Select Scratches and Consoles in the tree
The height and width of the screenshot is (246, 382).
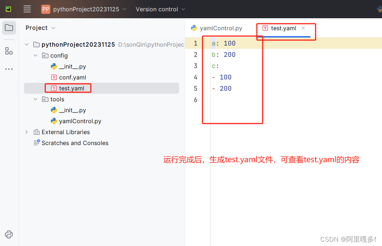(75, 143)
